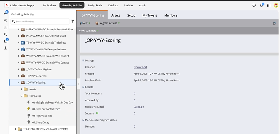280x134 pixels.
Task: Click the filter funnel icon beside tree search
Action: [73, 22]
